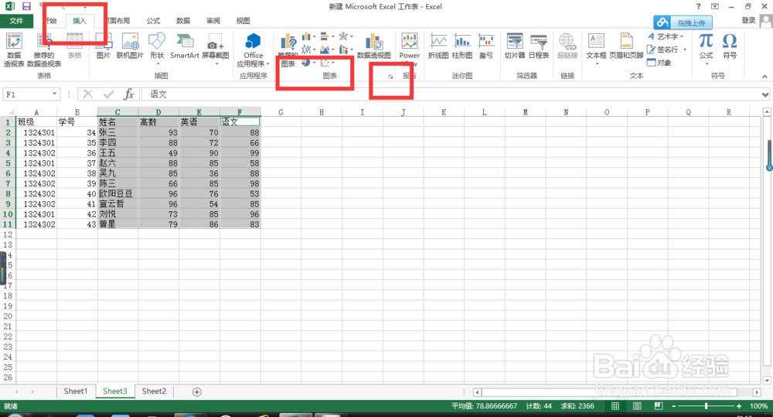Select cell containing 班级

click(36, 122)
